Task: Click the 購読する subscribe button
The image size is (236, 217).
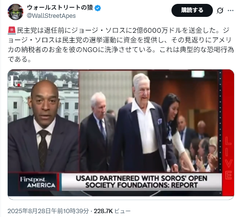Action: click(192, 10)
